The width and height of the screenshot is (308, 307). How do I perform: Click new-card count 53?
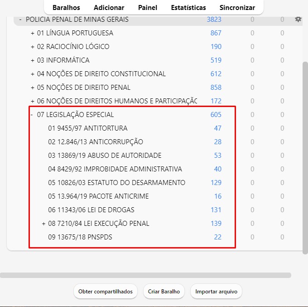(218, 156)
